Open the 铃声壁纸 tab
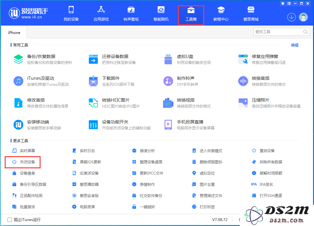 click(131, 14)
